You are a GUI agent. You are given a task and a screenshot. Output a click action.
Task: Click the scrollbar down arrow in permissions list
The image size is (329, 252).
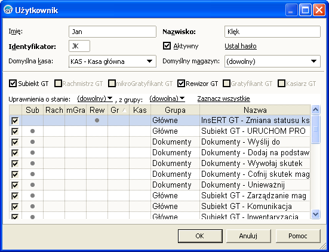pos(316,214)
